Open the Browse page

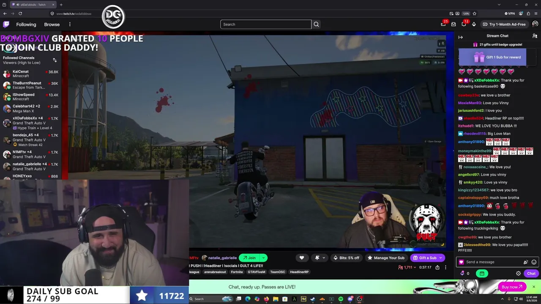[x=52, y=24]
